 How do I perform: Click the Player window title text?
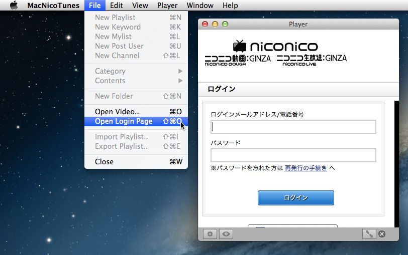point(298,24)
